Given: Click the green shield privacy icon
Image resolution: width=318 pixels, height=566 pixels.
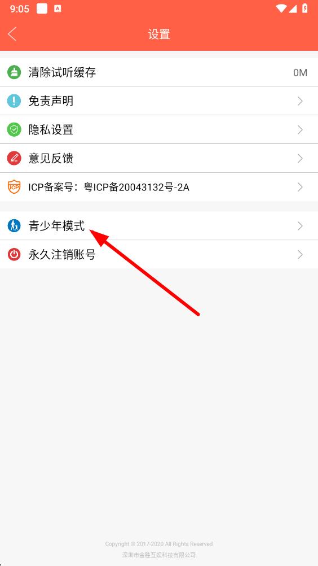Looking at the screenshot, I should tap(14, 129).
